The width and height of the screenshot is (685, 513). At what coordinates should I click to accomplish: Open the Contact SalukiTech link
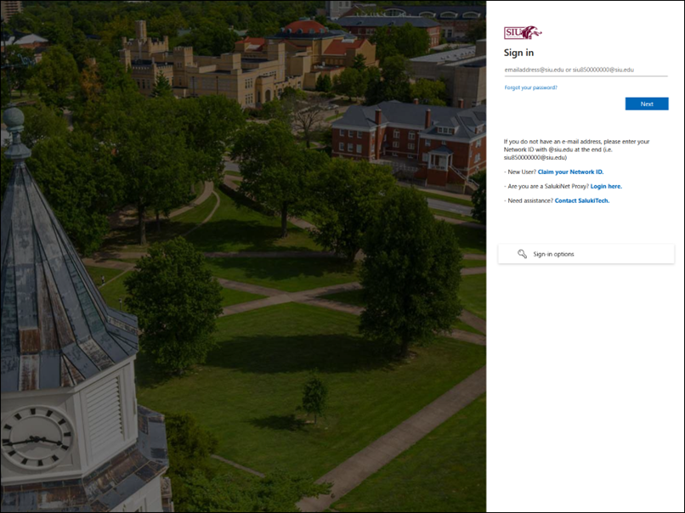click(x=581, y=200)
